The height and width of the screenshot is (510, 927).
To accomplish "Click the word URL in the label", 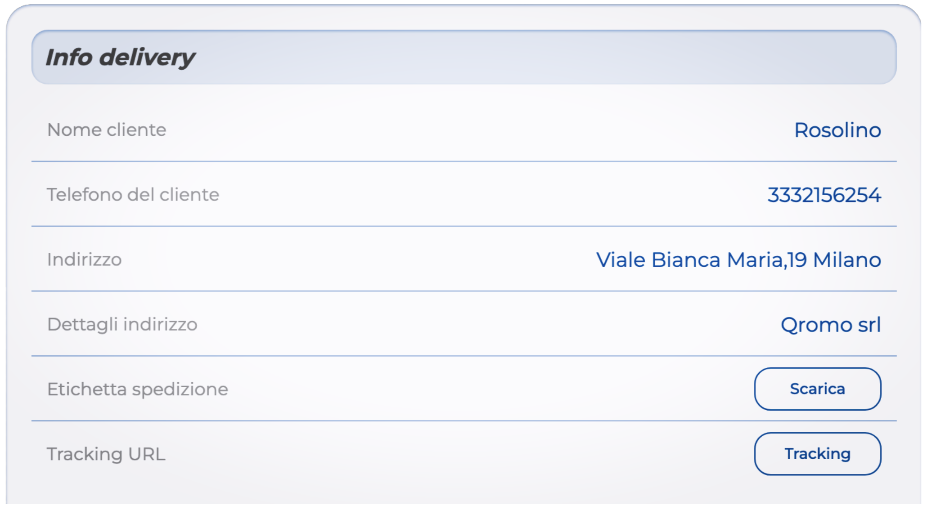I will [x=147, y=454].
